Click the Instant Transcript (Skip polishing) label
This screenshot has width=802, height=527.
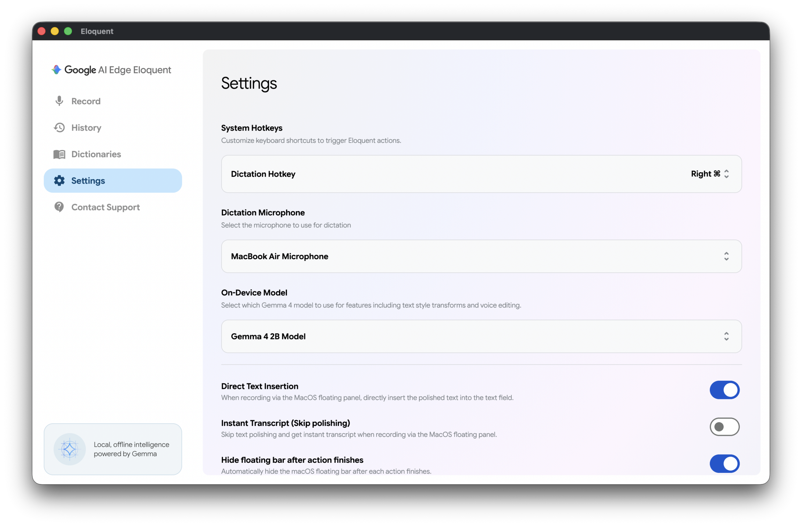(285, 423)
